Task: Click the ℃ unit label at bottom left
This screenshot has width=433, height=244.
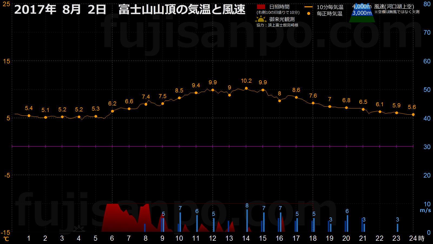Action: pyautogui.click(x=6, y=239)
